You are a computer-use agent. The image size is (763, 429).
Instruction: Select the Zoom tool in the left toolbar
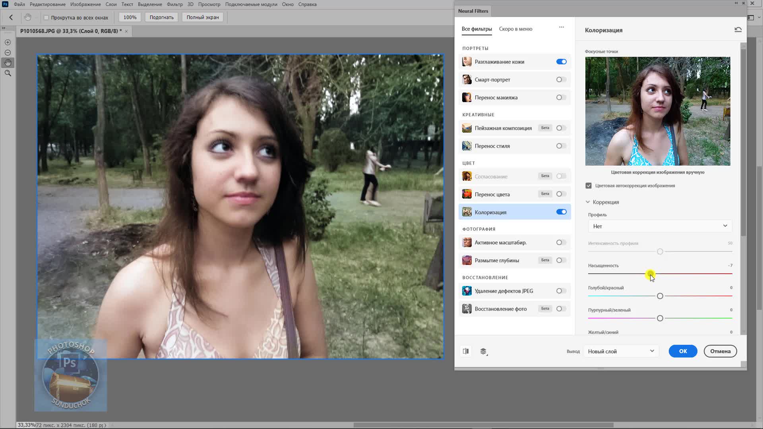8,73
